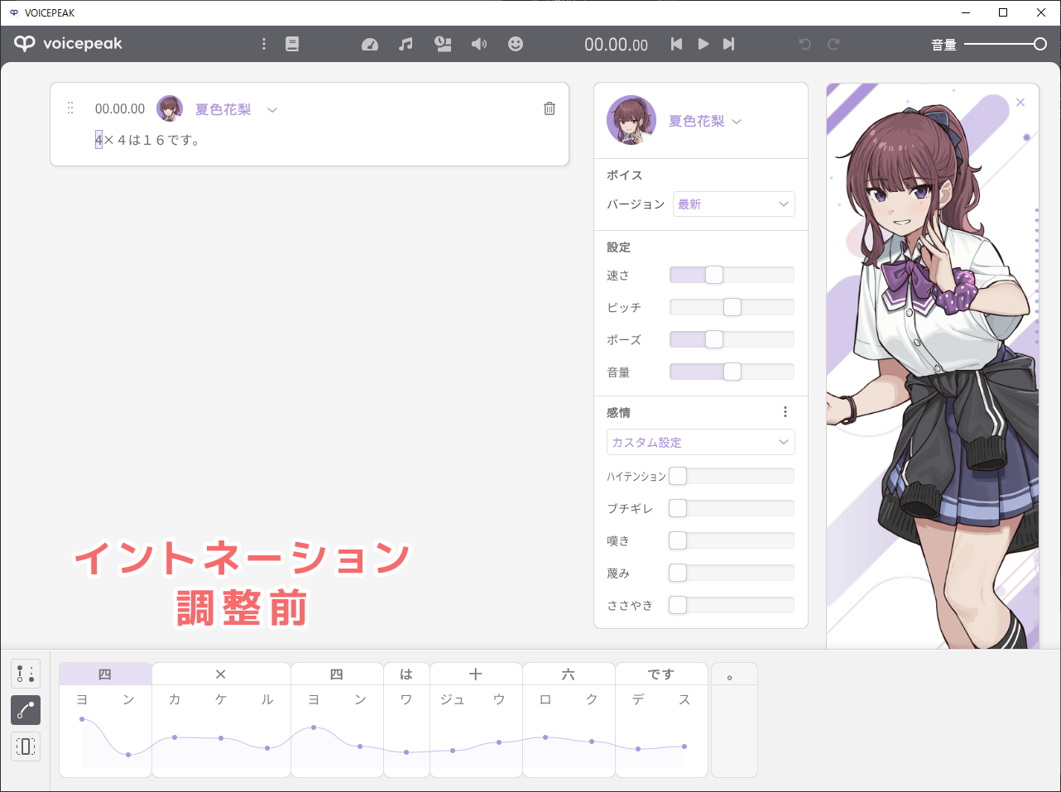Adjust the 速さ speed slider

point(732,275)
